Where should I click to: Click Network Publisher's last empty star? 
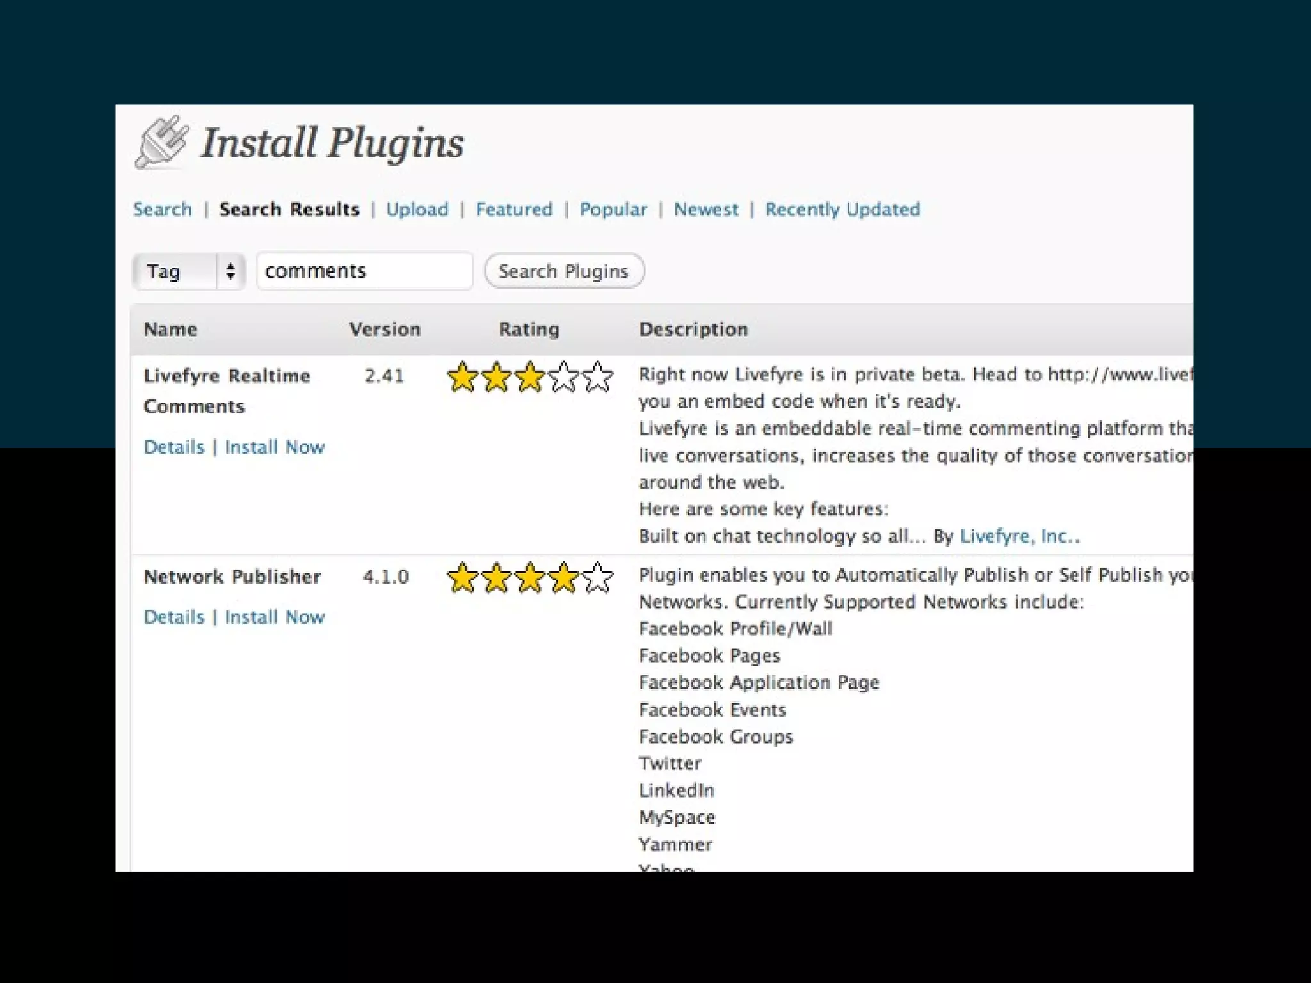point(597,577)
